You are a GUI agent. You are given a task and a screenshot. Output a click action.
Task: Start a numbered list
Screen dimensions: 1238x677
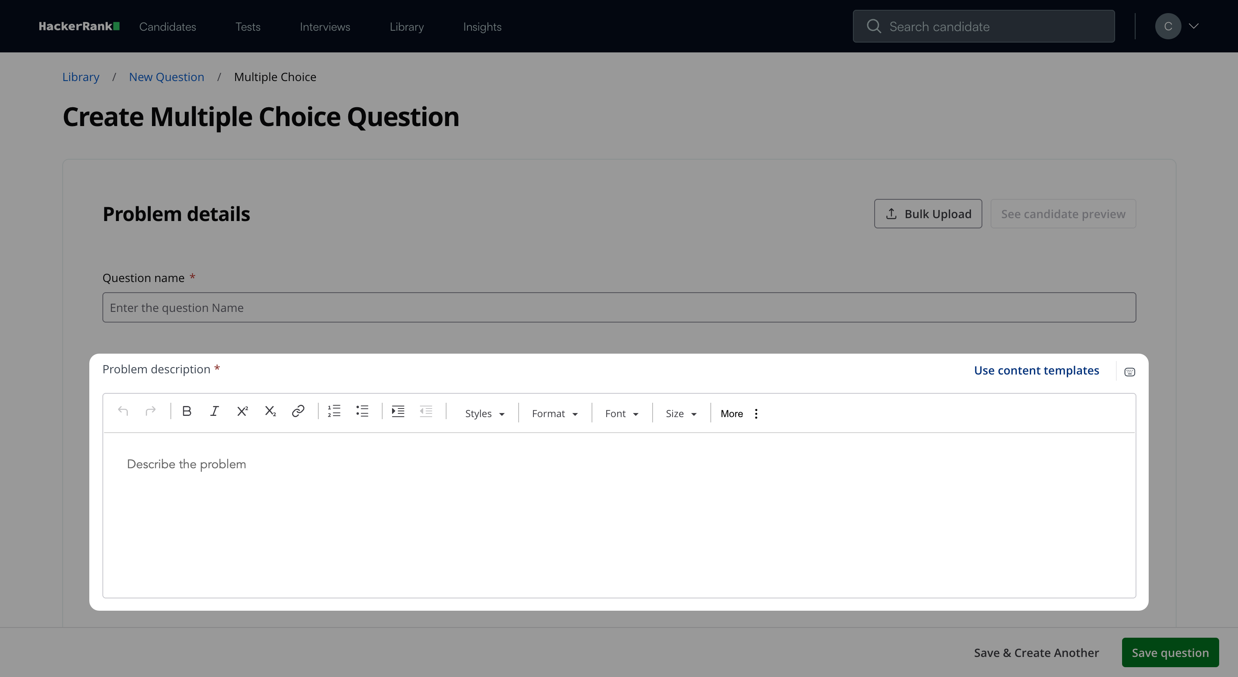tap(334, 411)
